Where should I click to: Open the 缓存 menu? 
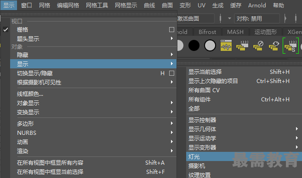click(236, 5)
